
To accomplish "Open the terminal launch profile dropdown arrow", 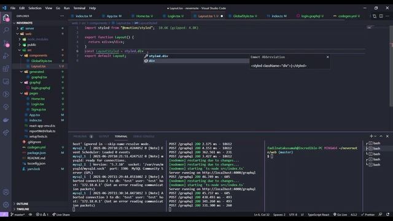I will point(375,136).
